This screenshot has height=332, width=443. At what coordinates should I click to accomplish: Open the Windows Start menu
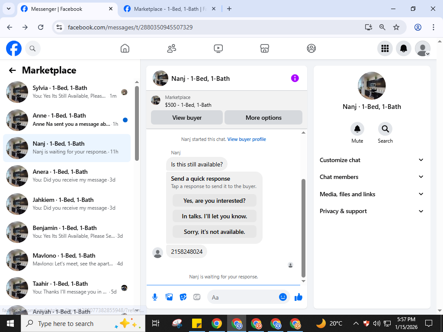10,323
